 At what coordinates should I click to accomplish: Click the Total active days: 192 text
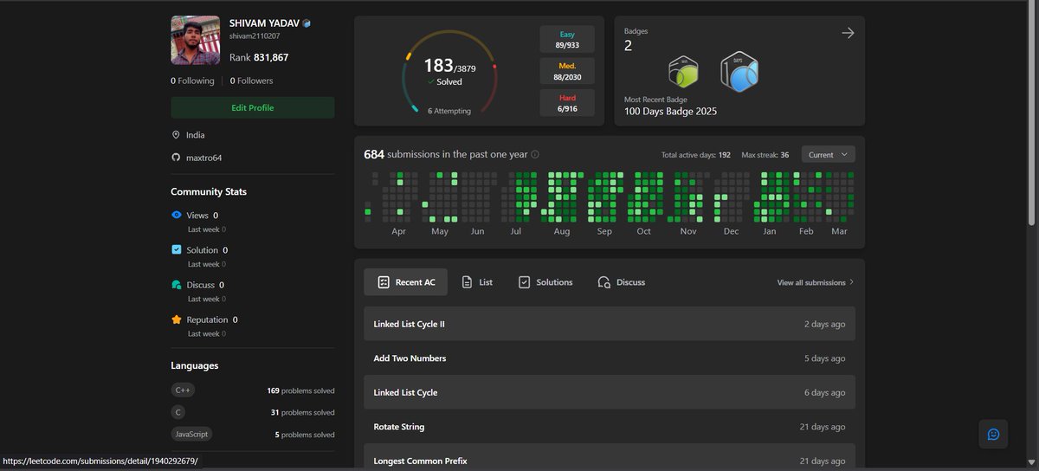pos(696,155)
